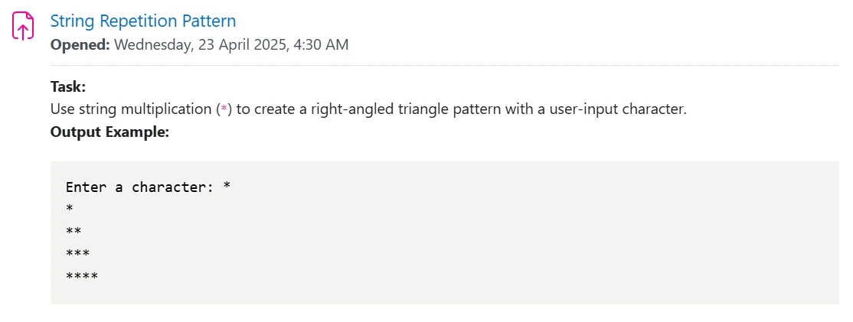This screenshot has height=322, width=853.
Task: Click the bold "Opened:" label
Action: click(80, 44)
